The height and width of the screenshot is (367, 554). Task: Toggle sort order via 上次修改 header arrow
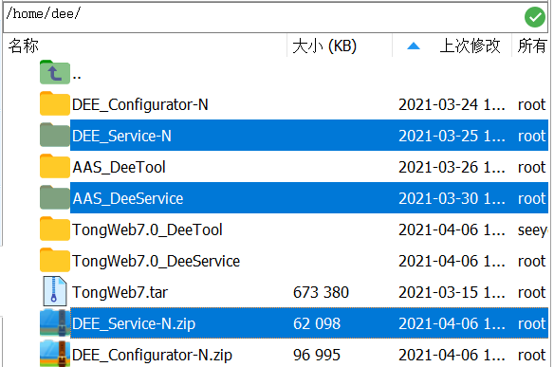[x=414, y=46]
